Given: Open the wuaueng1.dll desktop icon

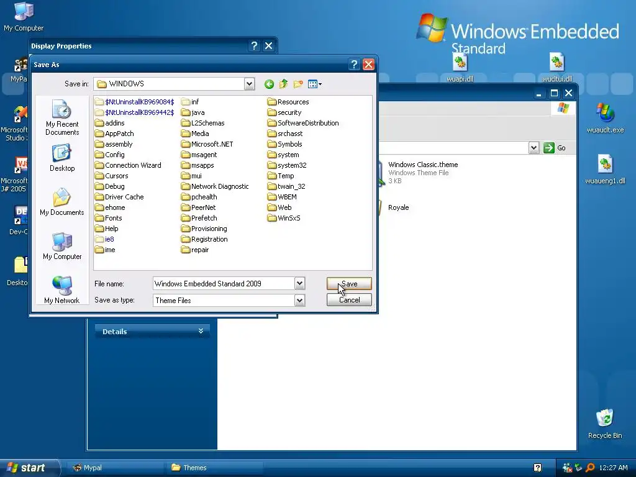Looking at the screenshot, I should (x=605, y=170).
